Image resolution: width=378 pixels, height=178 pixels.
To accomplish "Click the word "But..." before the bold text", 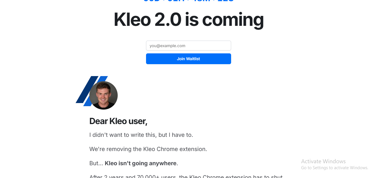I will click(96, 163).
